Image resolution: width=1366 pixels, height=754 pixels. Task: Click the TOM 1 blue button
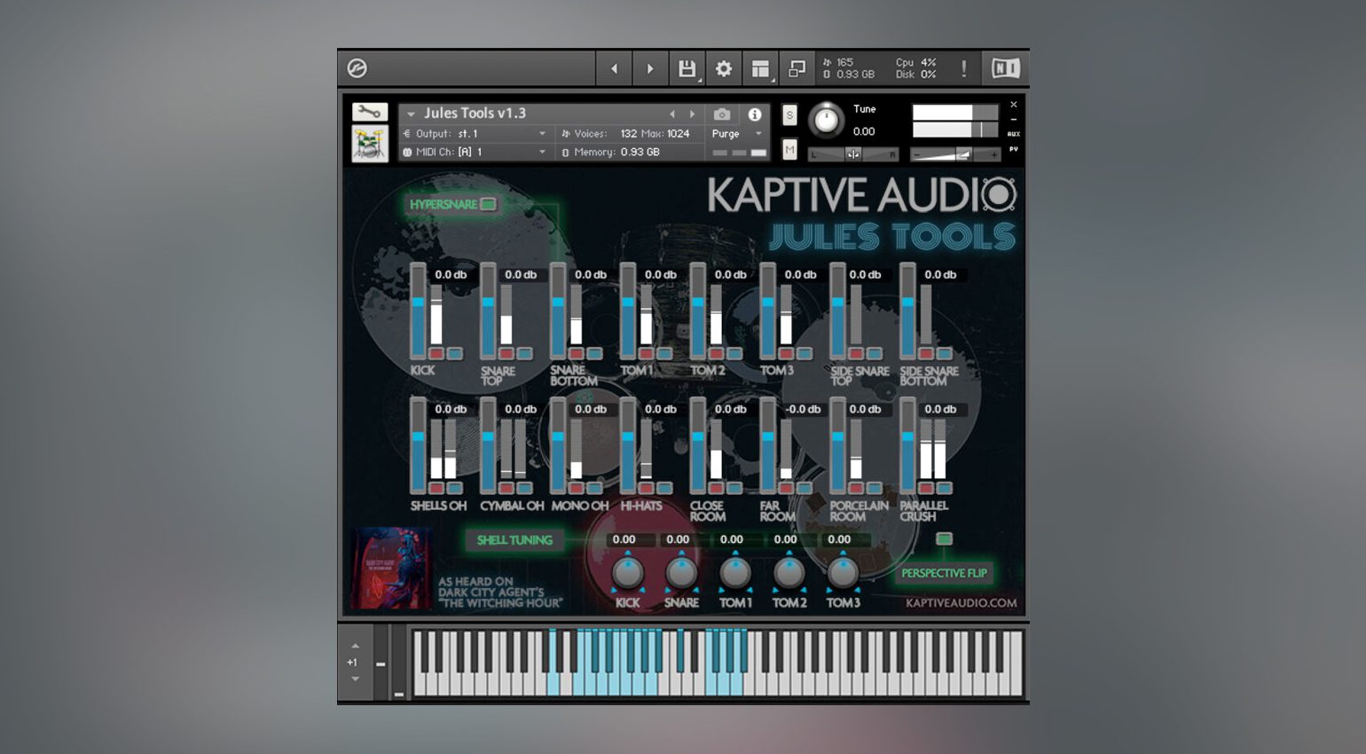[x=664, y=353]
